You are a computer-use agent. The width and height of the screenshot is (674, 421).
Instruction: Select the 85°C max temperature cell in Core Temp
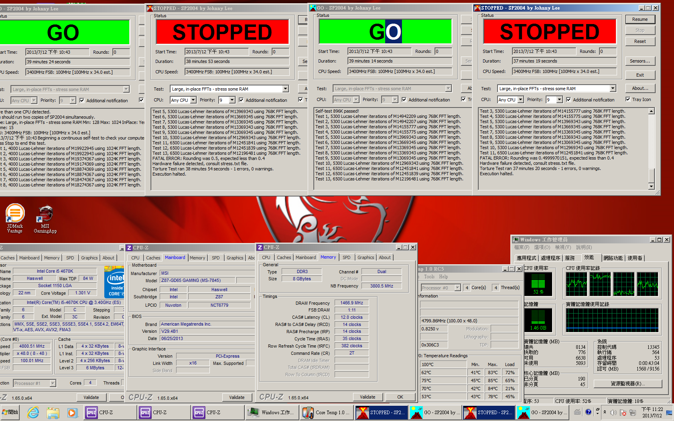pos(493,381)
